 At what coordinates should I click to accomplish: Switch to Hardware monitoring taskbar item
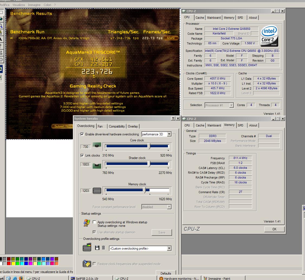coord(180,278)
